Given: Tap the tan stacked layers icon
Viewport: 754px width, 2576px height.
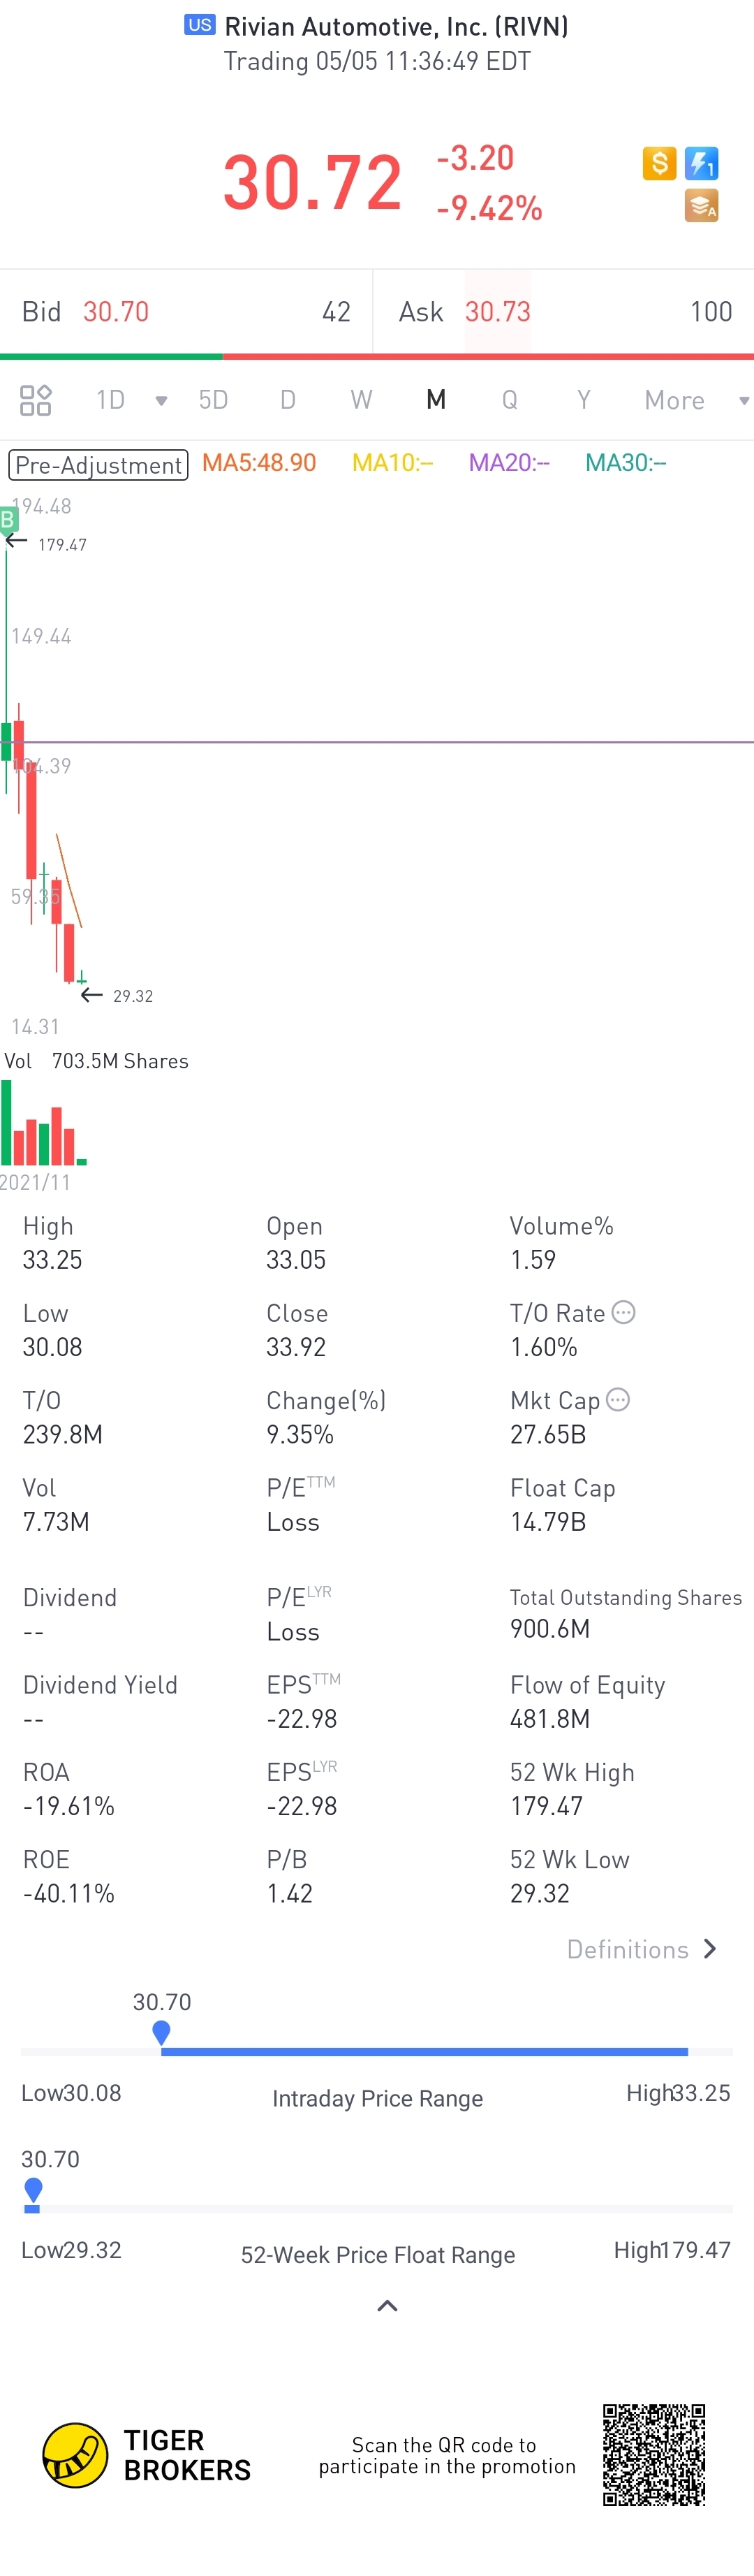Looking at the screenshot, I should [x=701, y=206].
